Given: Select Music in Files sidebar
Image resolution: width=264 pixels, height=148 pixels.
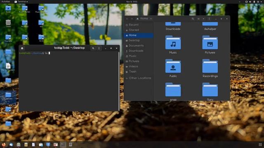Looking at the screenshot, I should 139,56.
